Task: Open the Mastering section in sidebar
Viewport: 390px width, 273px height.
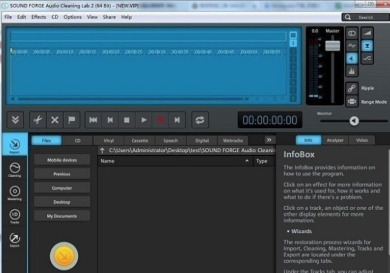Action: tap(15, 193)
